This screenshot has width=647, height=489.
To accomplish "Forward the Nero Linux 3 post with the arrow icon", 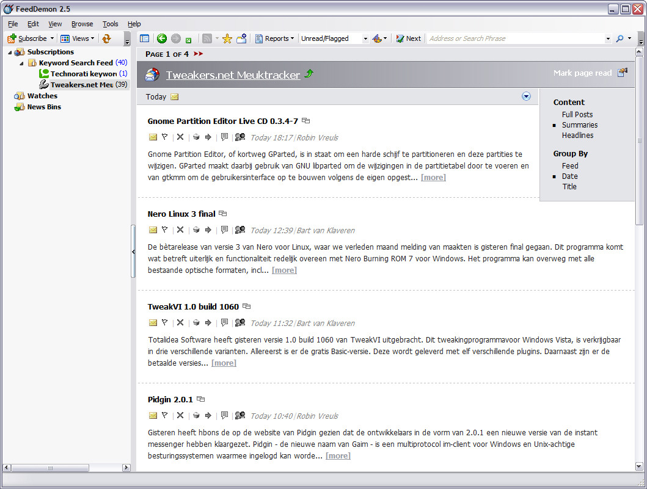I will pyautogui.click(x=208, y=230).
